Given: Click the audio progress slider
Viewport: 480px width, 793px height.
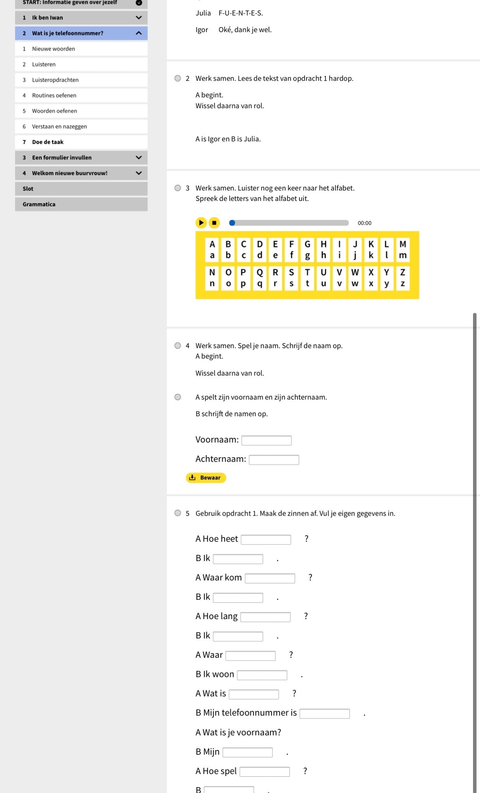Looking at the screenshot, I should 290,223.
